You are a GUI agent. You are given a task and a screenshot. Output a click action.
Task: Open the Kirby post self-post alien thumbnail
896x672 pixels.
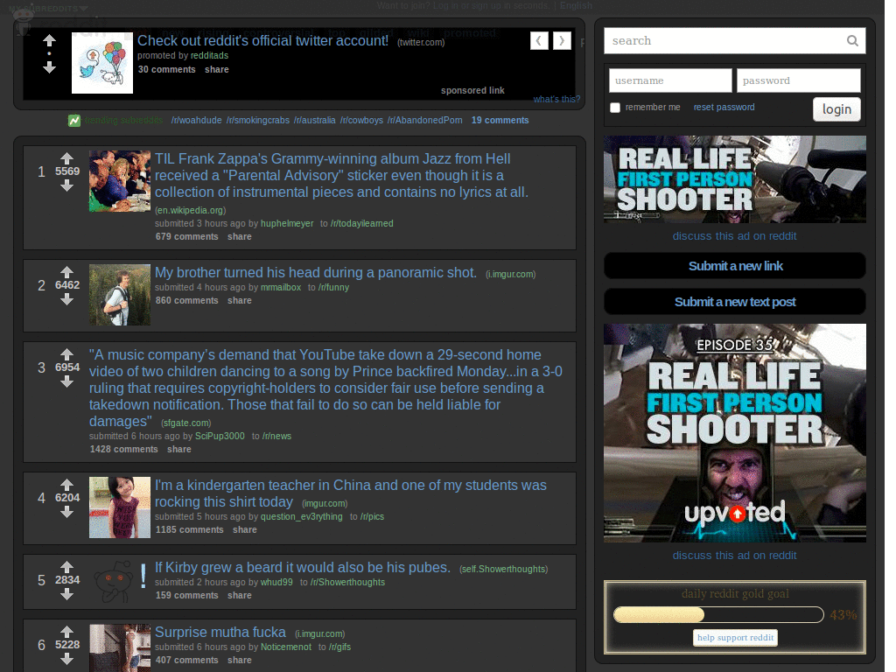119,581
